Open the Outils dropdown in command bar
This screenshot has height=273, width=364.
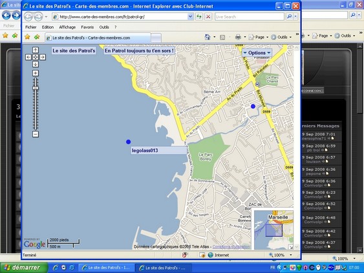[281, 37]
